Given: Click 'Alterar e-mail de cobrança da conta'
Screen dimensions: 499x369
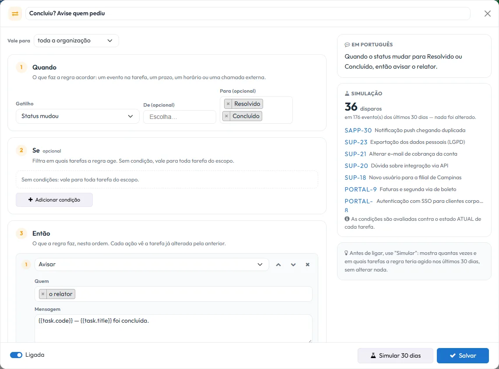Looking at the screenshot, I should (413, 154).
